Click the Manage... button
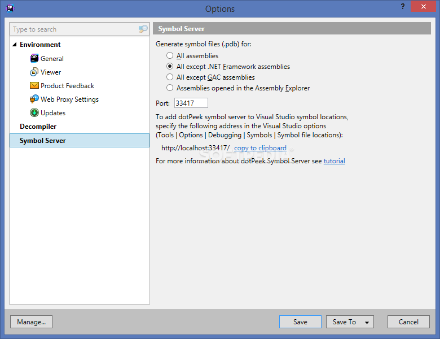 (x=31, y=321)
